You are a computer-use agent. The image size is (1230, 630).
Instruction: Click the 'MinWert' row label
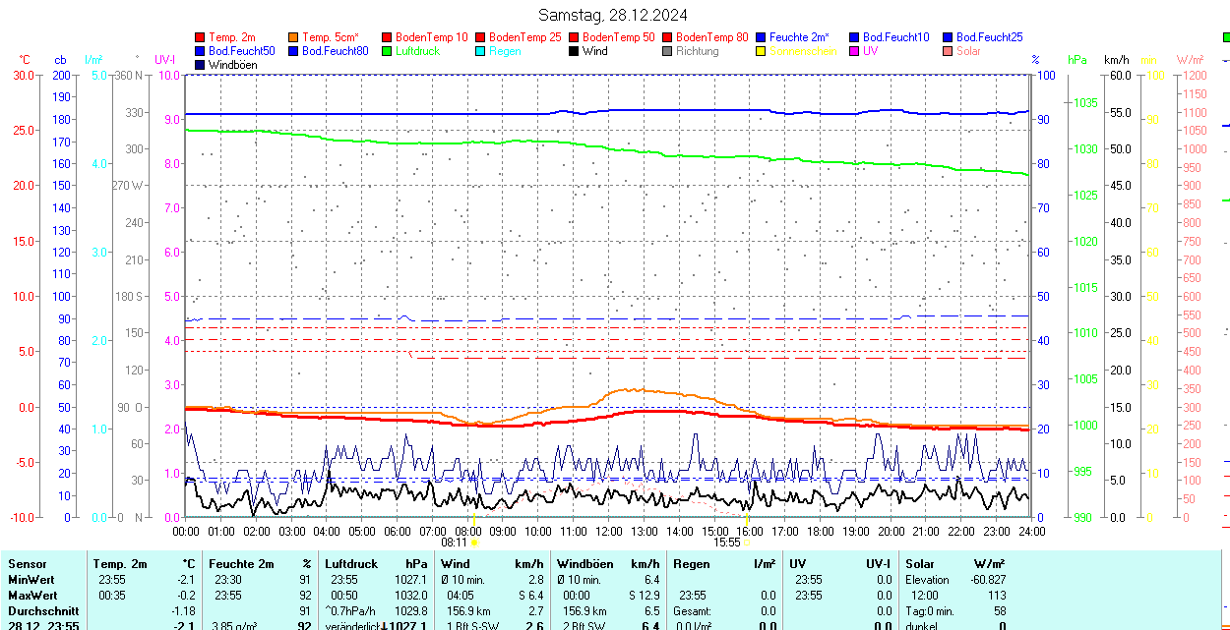(x=31, y=580)
